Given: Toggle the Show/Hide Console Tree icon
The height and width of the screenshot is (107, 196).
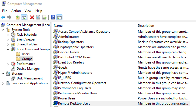Looking at the screenshot, I should (24, 17).
